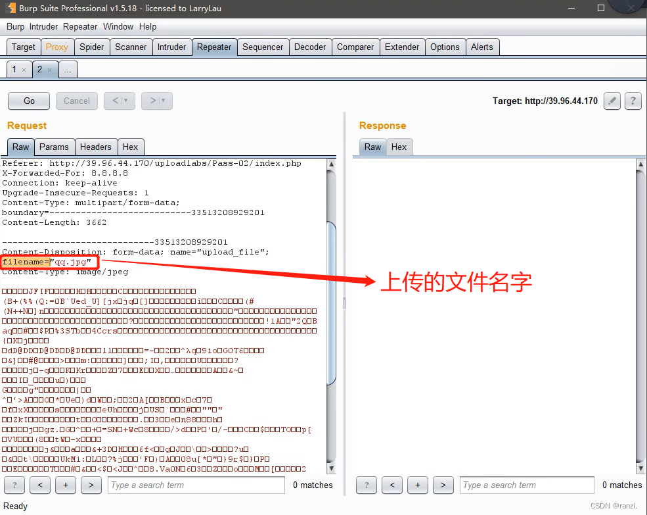The height and width of the screenshot is (515, 647).
Task: Click the Go button
Action: [x=29, y=101]
